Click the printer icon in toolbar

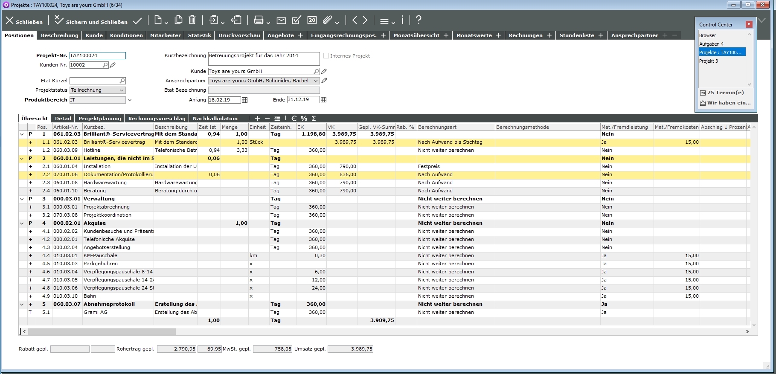tap(258, 20)
